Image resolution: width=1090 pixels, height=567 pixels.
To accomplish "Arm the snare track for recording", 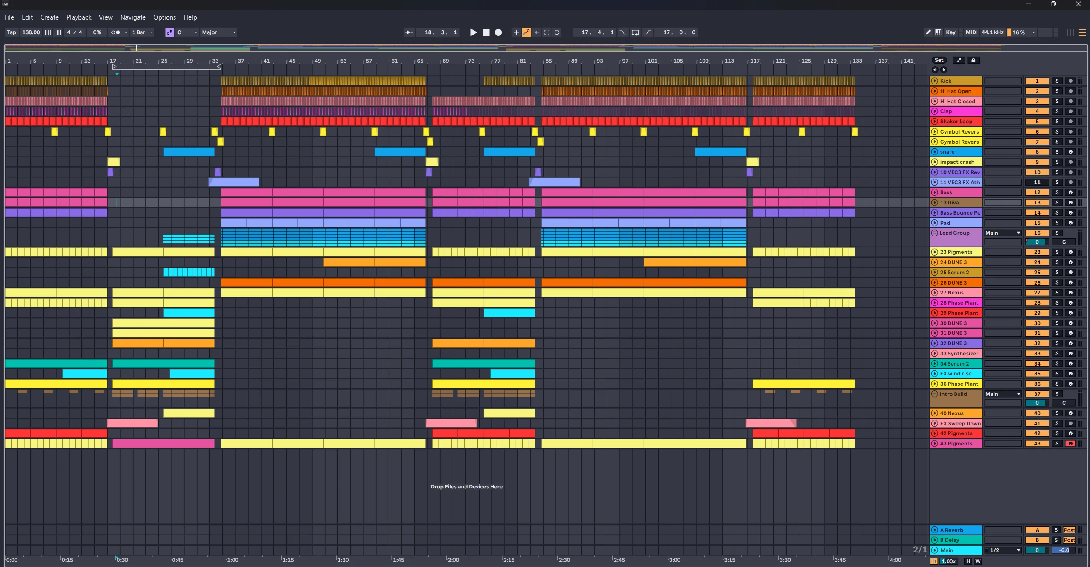I will coord(1070,152).
